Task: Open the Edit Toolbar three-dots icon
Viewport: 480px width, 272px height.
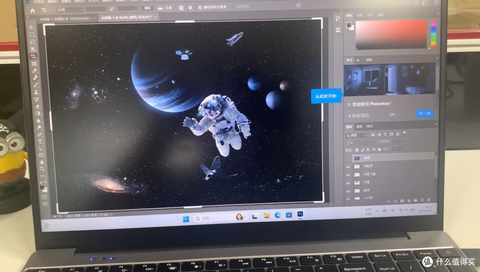Action: tap(43, 176)
